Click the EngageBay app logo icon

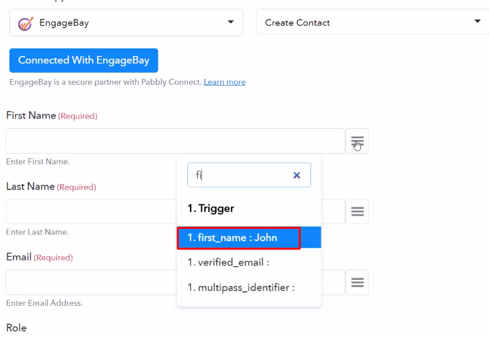click(26, 24)
